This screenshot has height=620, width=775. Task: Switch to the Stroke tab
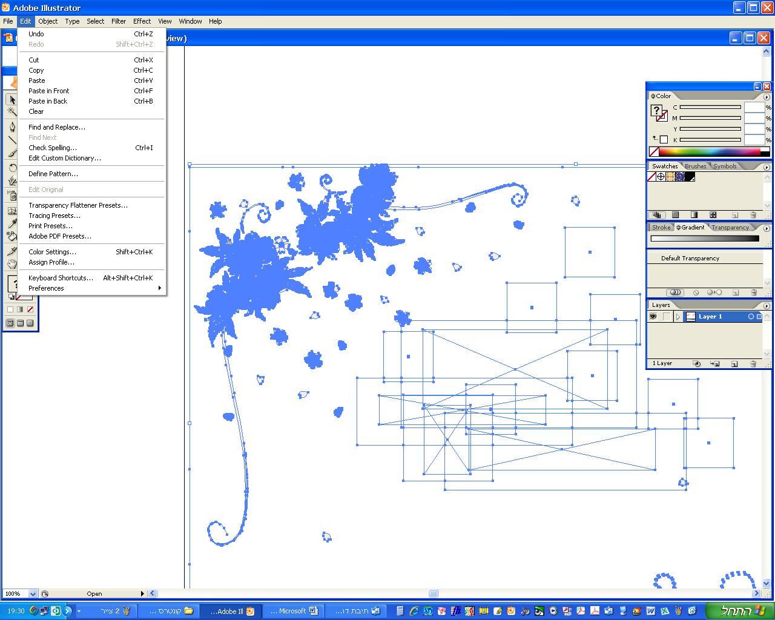coord(661,228)
